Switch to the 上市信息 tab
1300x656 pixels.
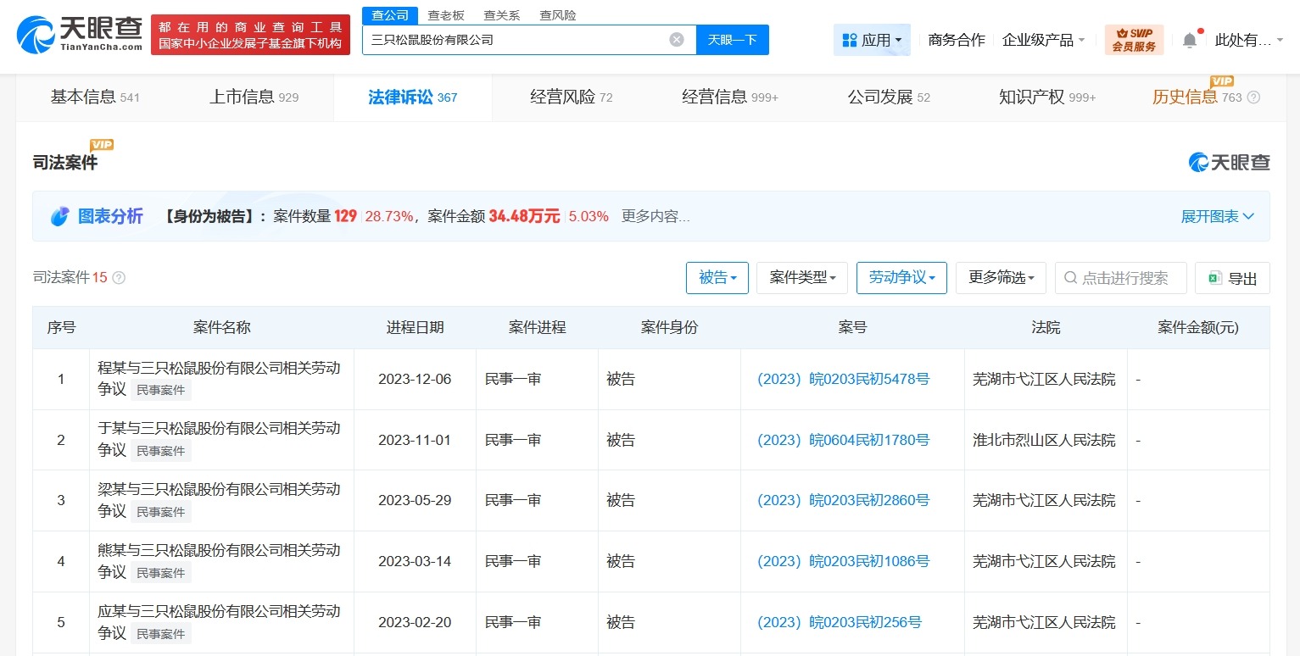[244, 97]
